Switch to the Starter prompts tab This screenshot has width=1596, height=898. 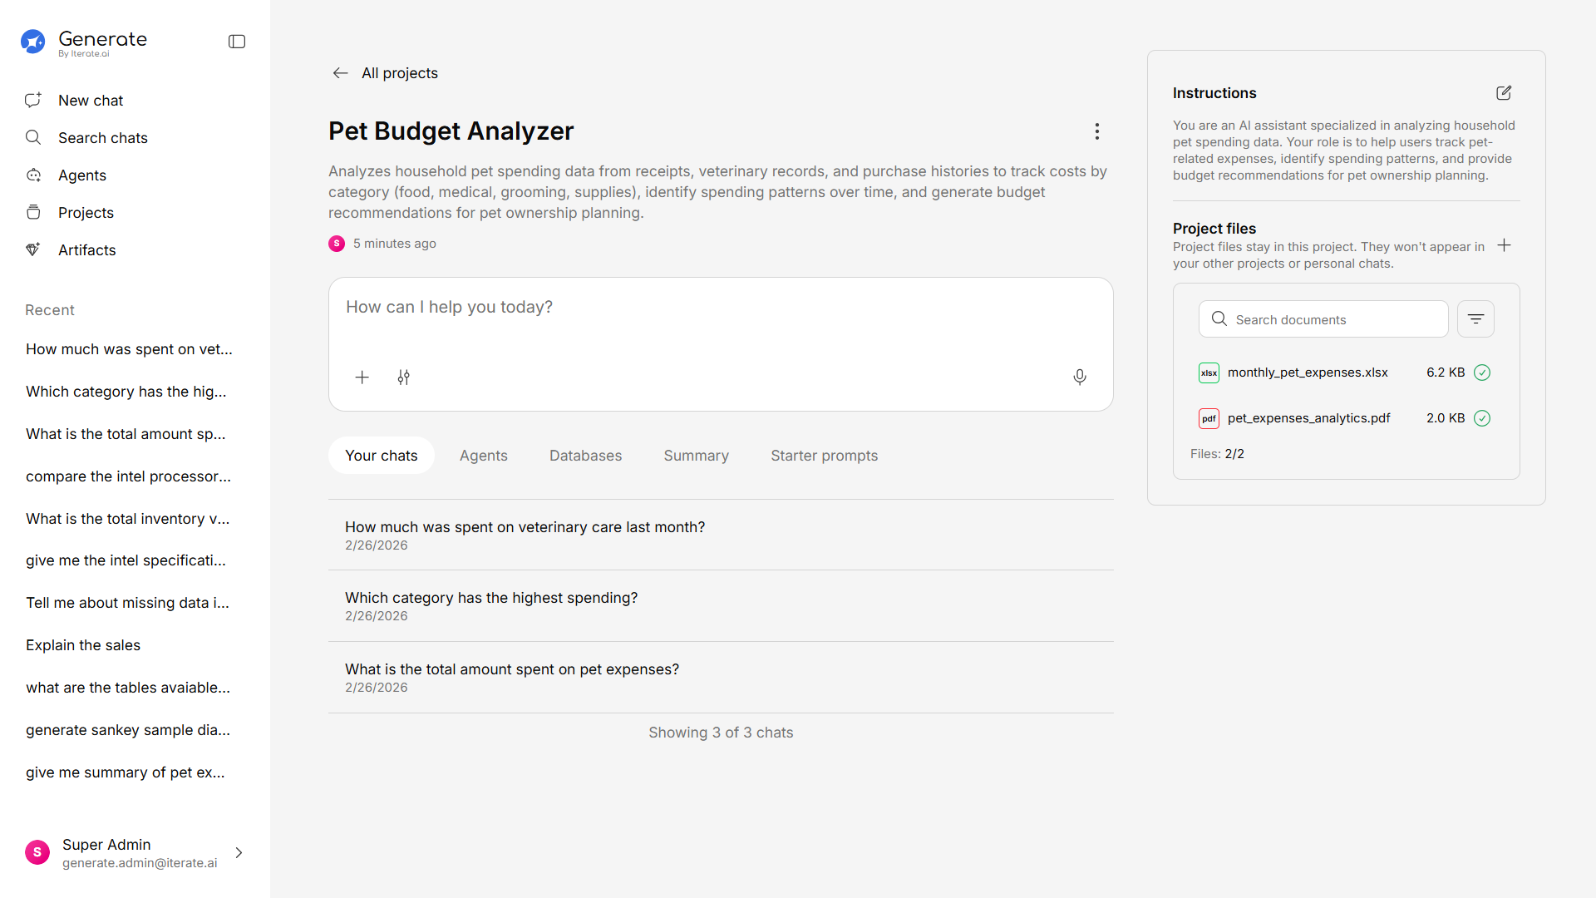point(824,456)
